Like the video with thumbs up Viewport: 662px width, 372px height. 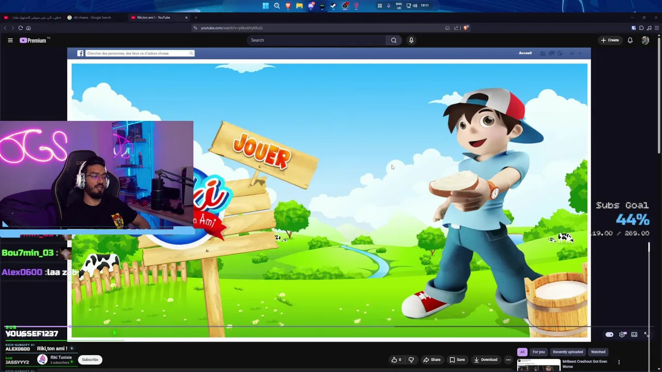[396, 360]
